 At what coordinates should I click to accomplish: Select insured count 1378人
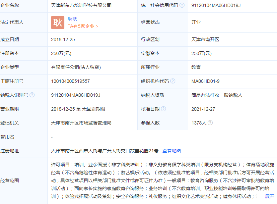(199, 123)
